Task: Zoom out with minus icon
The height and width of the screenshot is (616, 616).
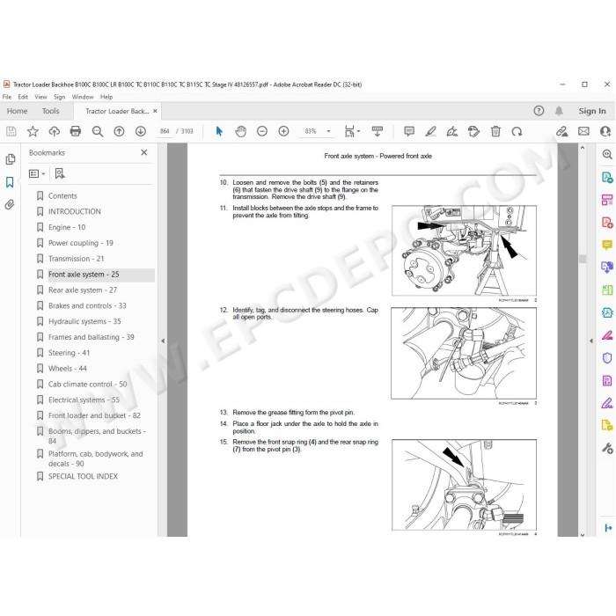Action: 262,131
